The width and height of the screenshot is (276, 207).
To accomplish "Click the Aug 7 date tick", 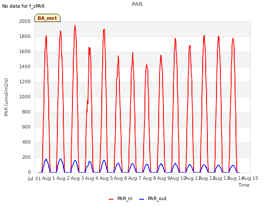I will click(135, 178).
